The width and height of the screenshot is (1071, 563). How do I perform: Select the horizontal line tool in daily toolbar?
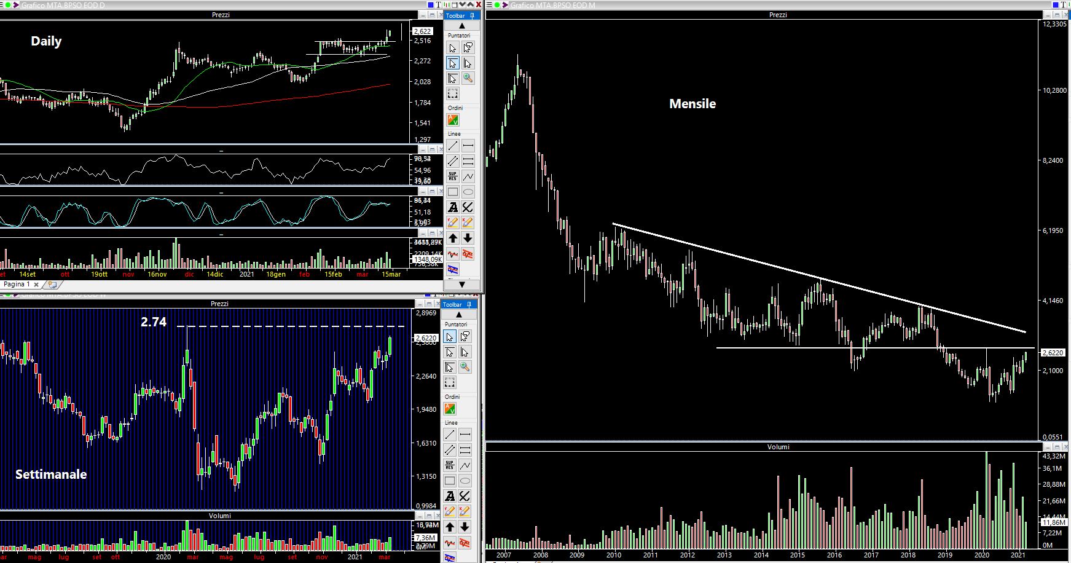(x=468, y=146)
